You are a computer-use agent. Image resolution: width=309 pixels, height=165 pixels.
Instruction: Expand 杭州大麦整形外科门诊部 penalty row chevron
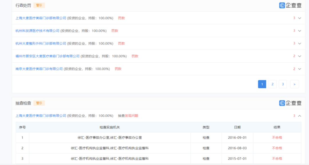[x=300, y=43]
